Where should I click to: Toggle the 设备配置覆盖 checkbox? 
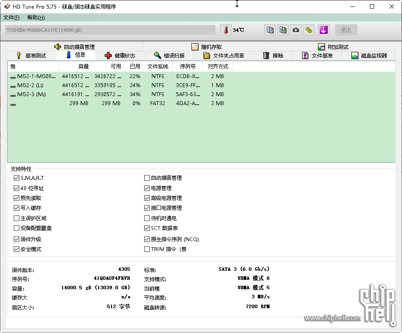[x=16, y=228]
